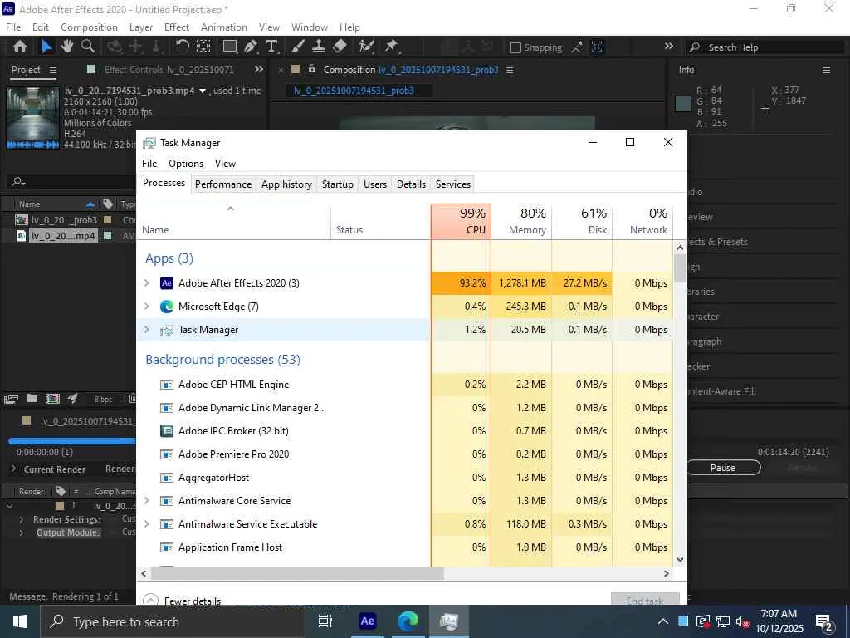Click the rocket project settings icon
Image resolution: width=850 pixels, height=638 pixels.
point(73,399)
